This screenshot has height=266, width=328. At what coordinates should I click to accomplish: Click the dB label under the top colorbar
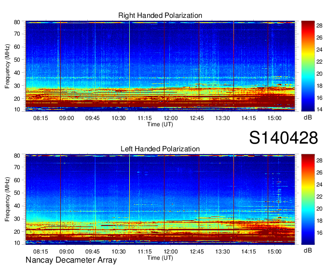[308, 118]
